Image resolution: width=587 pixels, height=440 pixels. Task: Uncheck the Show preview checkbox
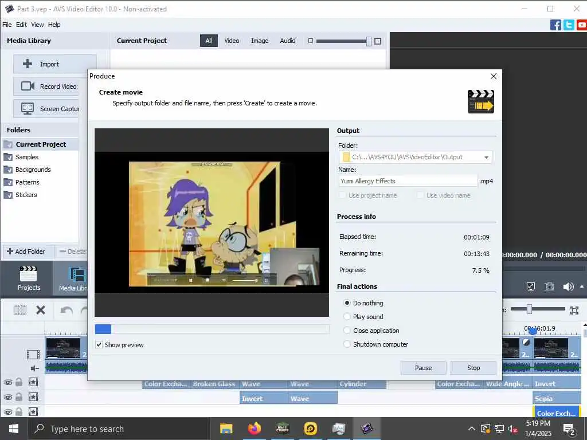click(99, 344)
